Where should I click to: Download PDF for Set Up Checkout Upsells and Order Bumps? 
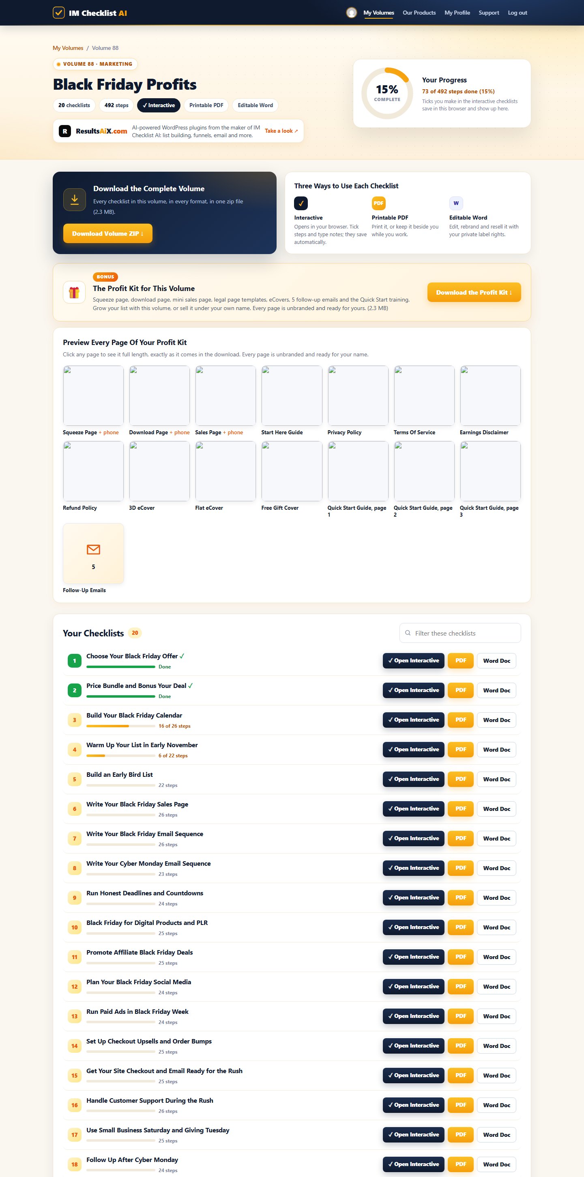pos(461,1046)
